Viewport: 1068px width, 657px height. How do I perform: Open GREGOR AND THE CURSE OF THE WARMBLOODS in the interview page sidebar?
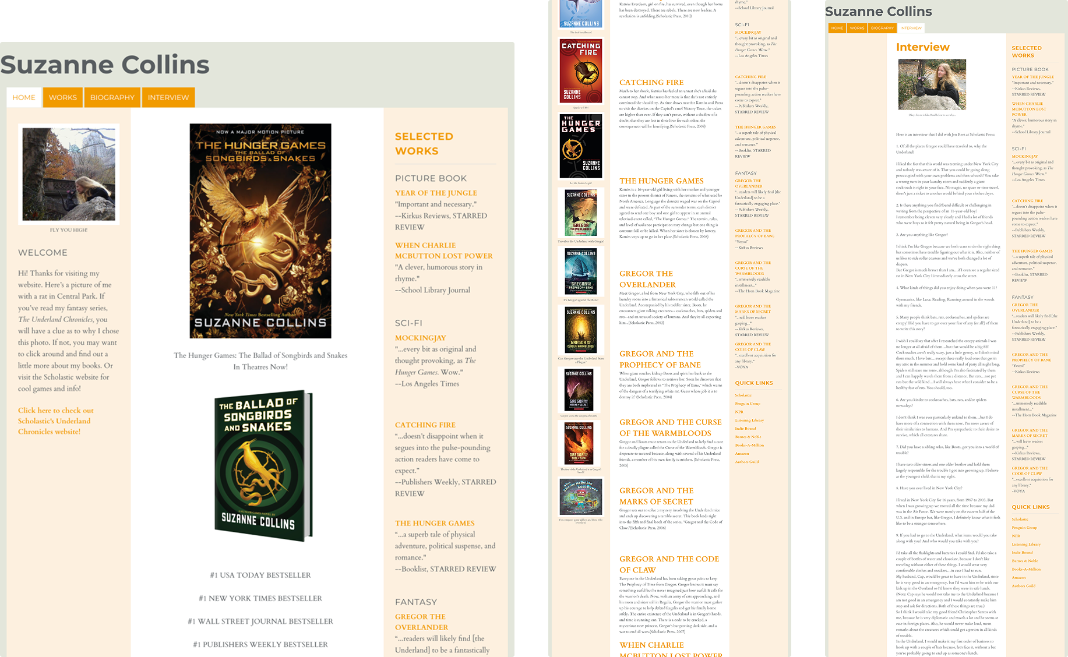coord(1030,392)
